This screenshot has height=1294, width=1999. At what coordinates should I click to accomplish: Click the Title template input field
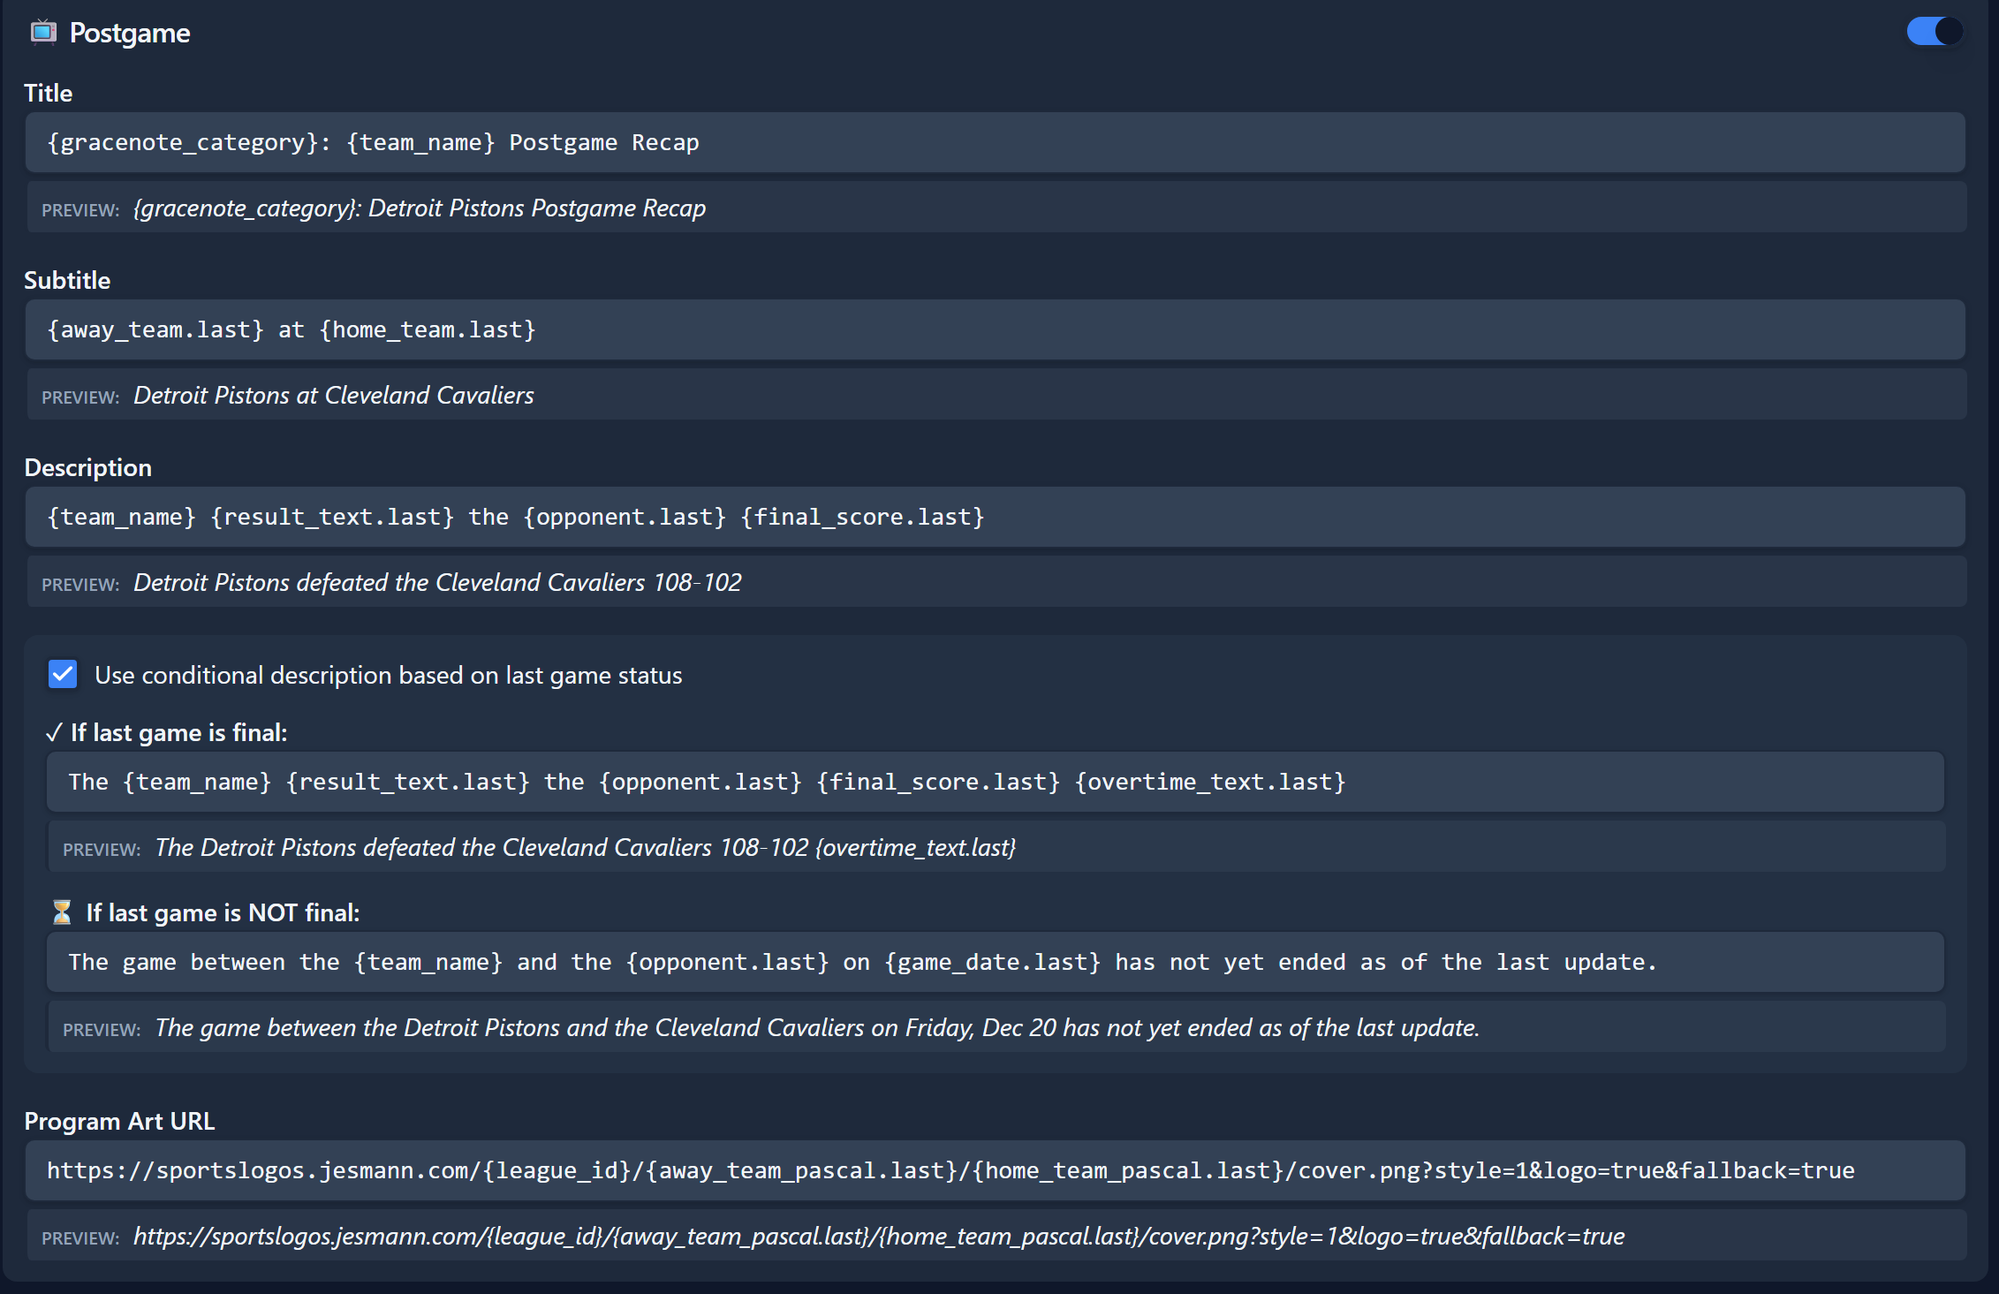[995, 142]
